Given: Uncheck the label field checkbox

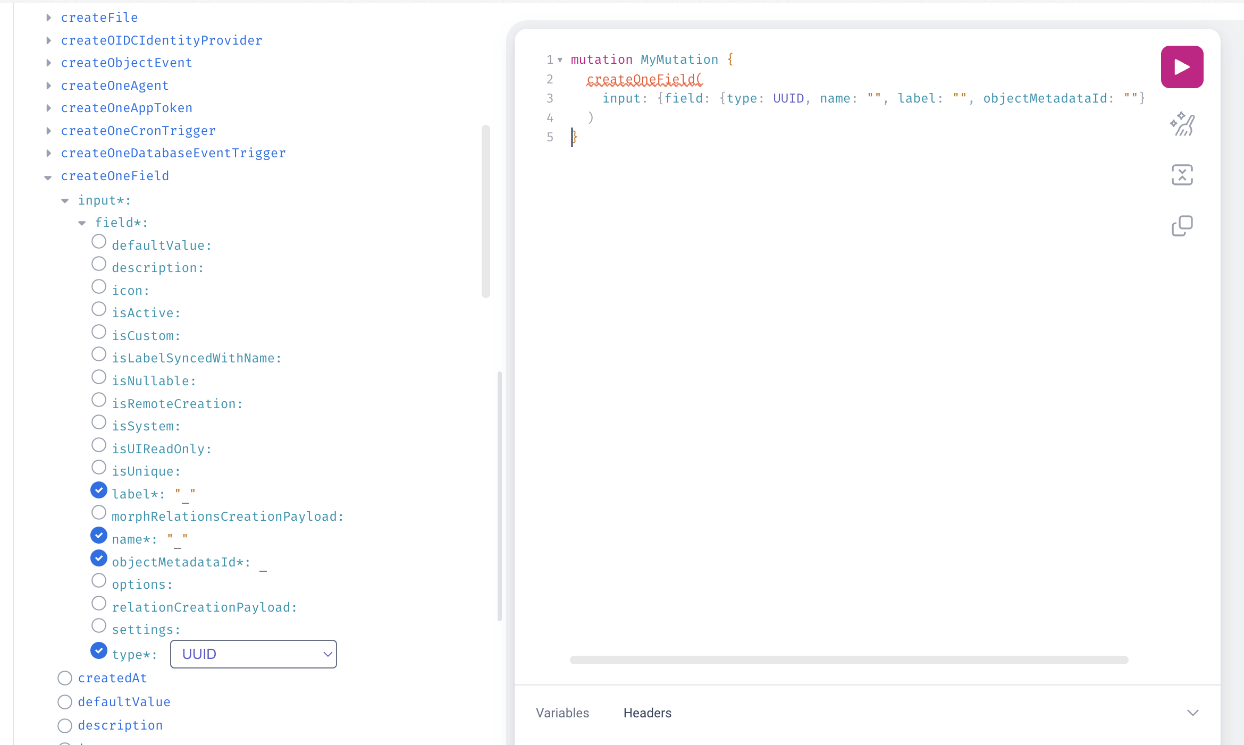Looking at the screenshot, I should point(99,490).
